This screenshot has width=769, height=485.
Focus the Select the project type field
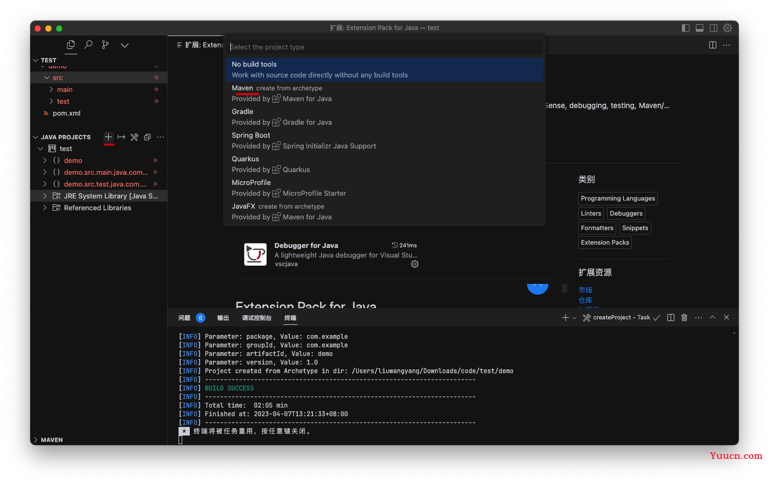tap(384, 47)
